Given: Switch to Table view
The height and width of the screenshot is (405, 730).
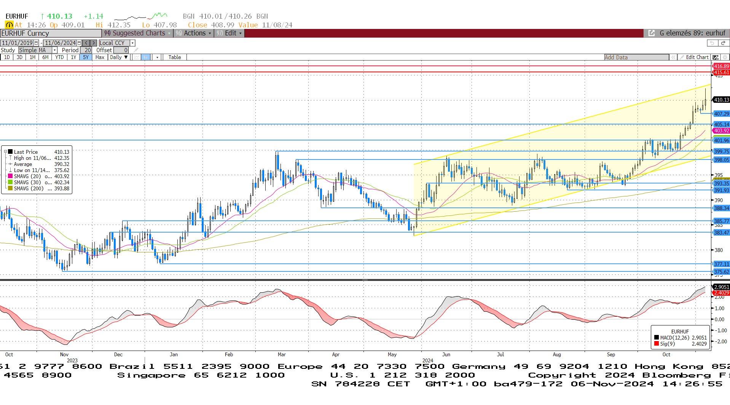Looking at the screenshot, I should pyautogui.click(x=175, y=57).
